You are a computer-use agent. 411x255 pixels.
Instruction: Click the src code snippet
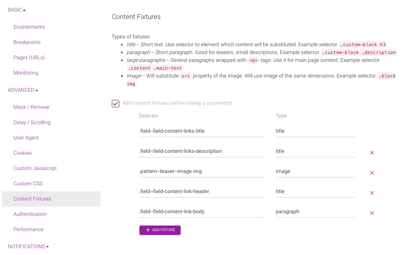coord(185,76)
